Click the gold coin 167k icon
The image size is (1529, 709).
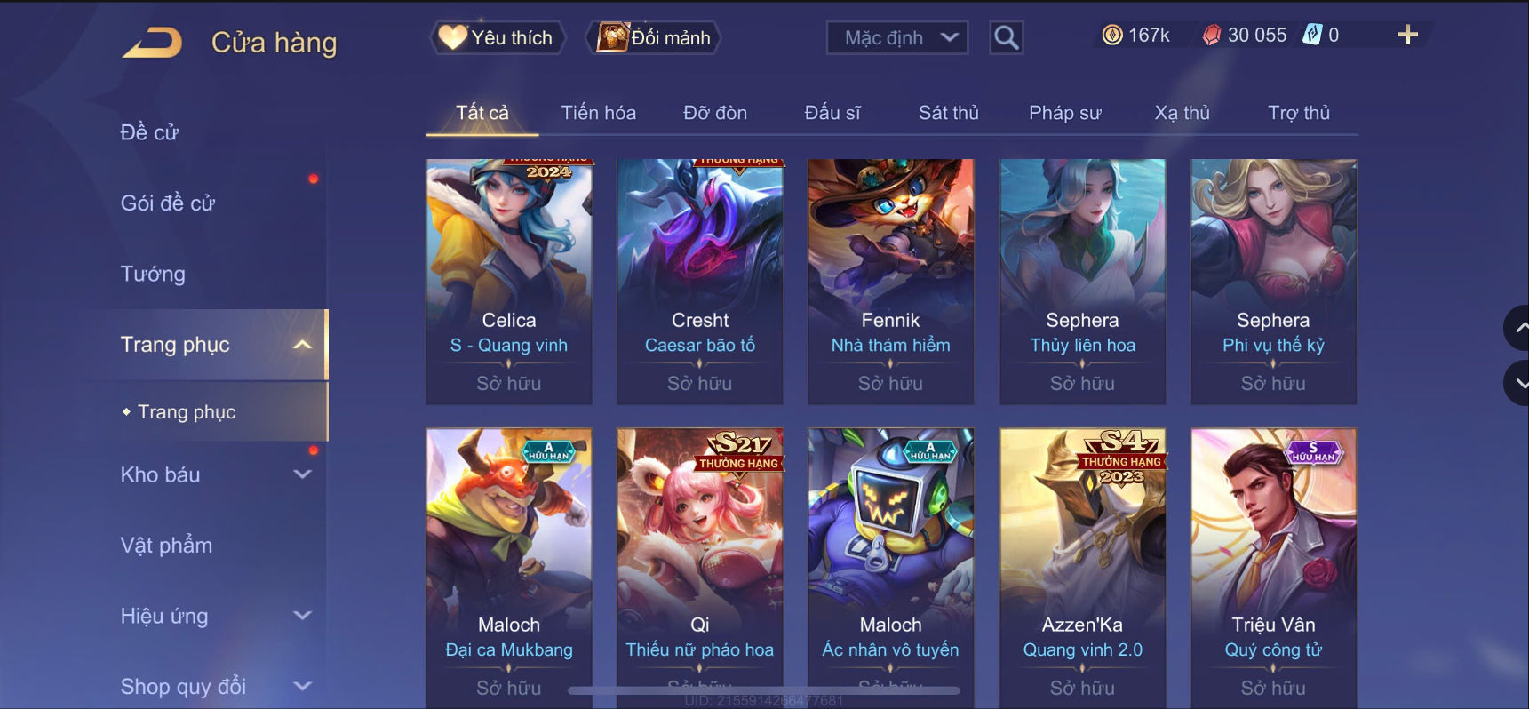[x=1112, y=36]
